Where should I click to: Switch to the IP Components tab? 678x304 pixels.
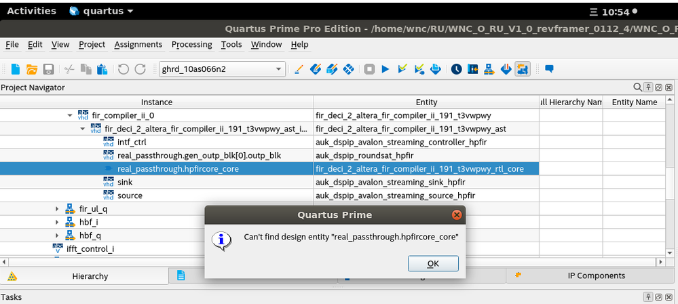coord(596,275)
